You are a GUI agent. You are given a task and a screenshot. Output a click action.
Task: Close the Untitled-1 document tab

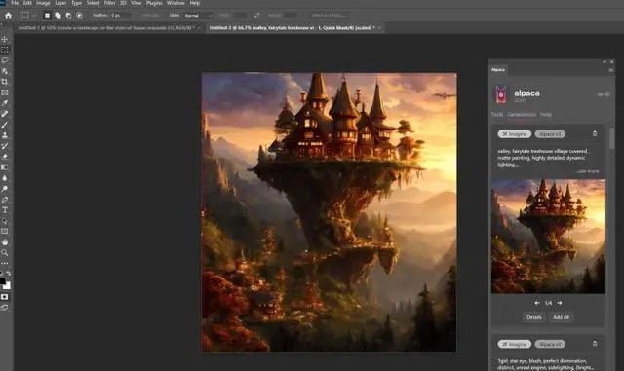pyautogui.click(x=199, y=28)
